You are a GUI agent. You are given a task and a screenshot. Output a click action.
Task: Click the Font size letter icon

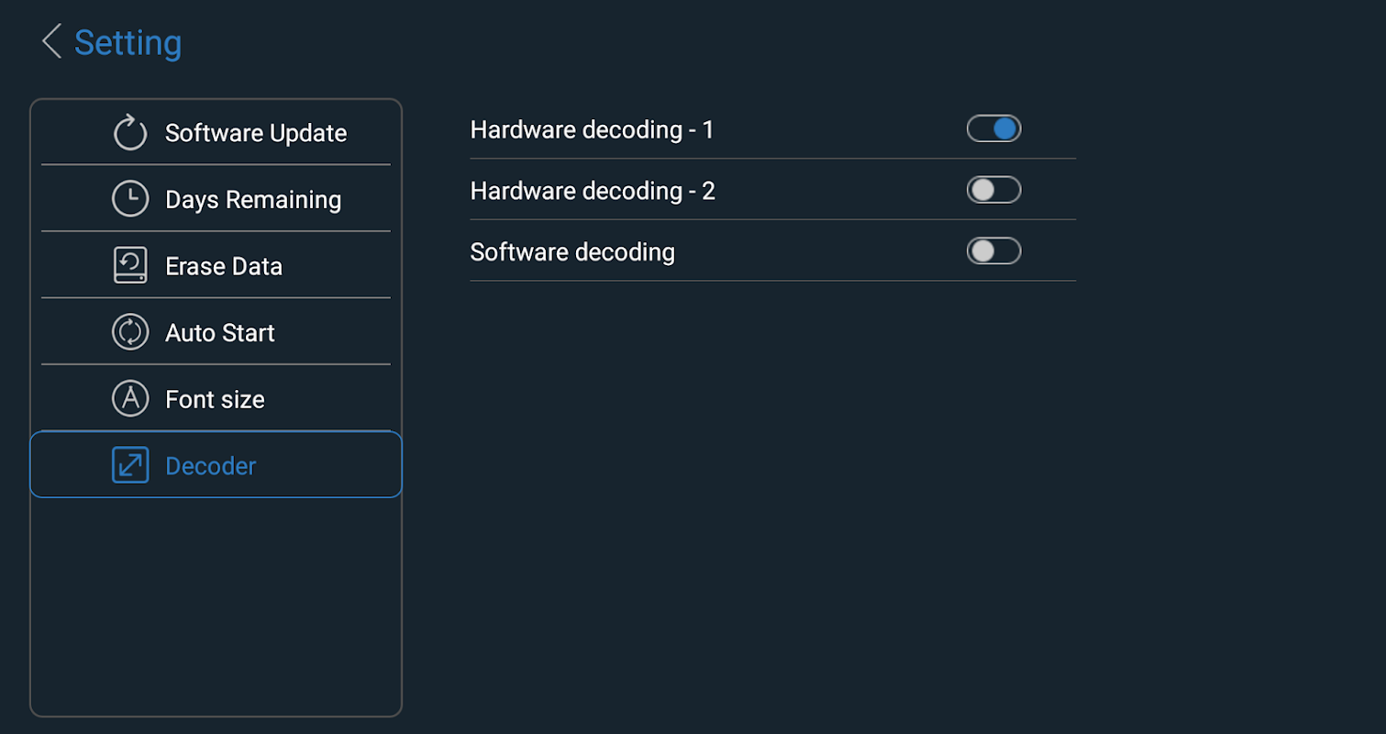tap(130, 398)
